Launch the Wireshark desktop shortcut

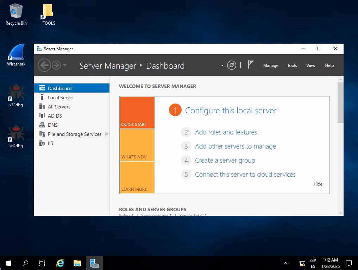pyautogui.click(x=16, y=55)
